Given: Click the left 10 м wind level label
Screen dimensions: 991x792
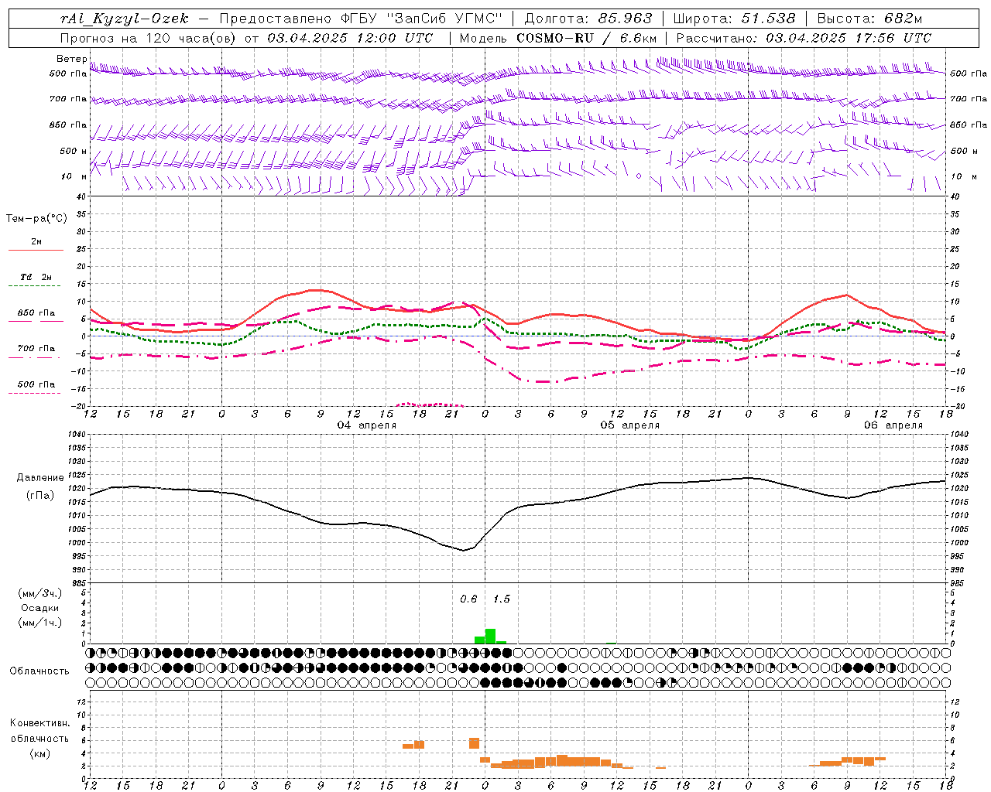Looking at the screenshot, I should (74, 176).
